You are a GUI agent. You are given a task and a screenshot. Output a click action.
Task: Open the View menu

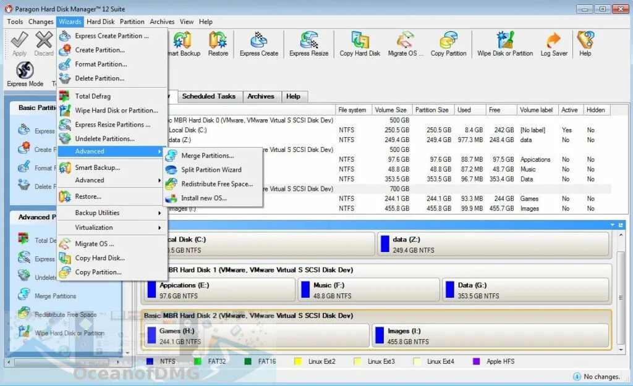pyautogui.click(x=187, y=22)
